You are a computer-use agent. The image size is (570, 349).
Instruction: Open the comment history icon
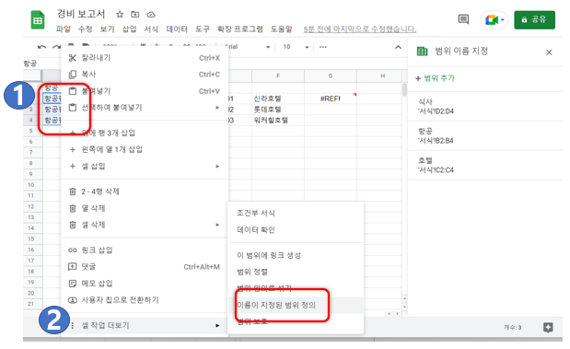(463, 19)
